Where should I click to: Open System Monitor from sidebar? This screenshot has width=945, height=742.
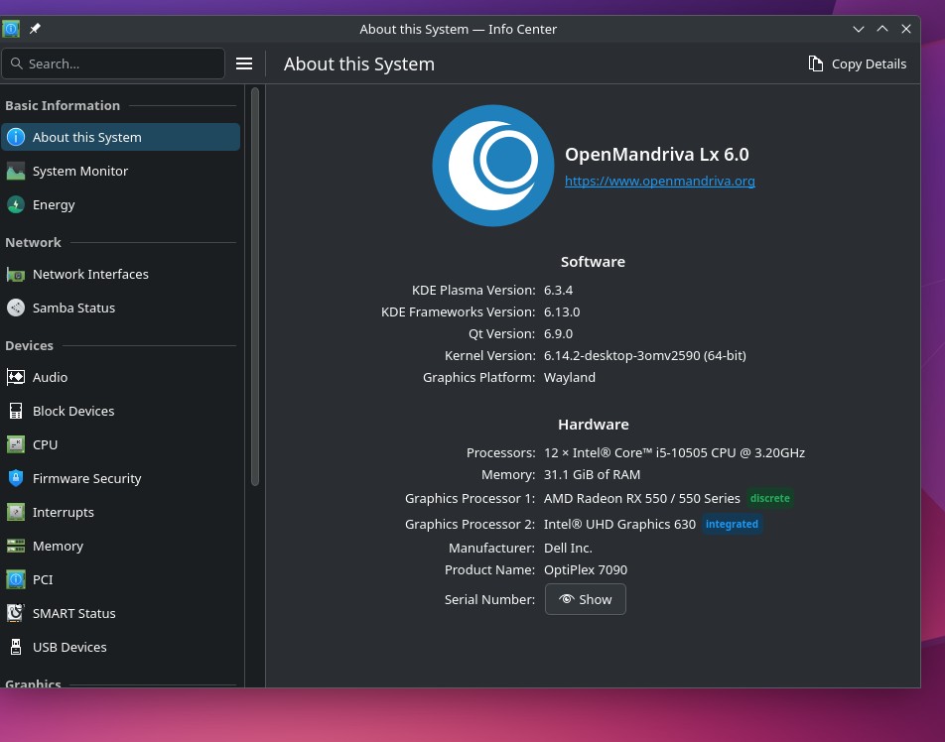point(120,171)
